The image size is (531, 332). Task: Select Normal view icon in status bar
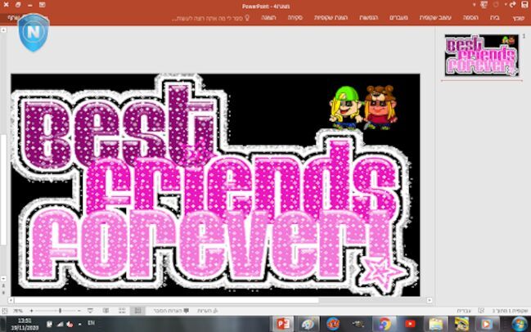(x=137, y=311)
